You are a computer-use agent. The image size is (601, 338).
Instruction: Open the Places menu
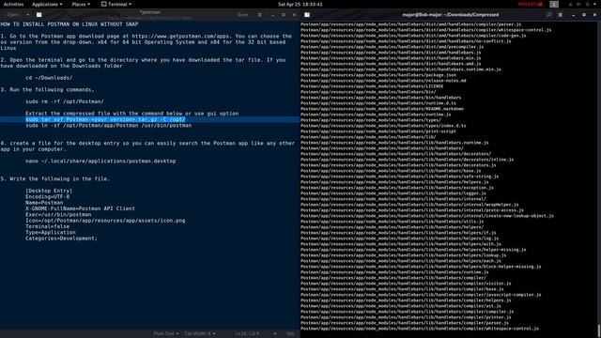[x=81, y=4]
